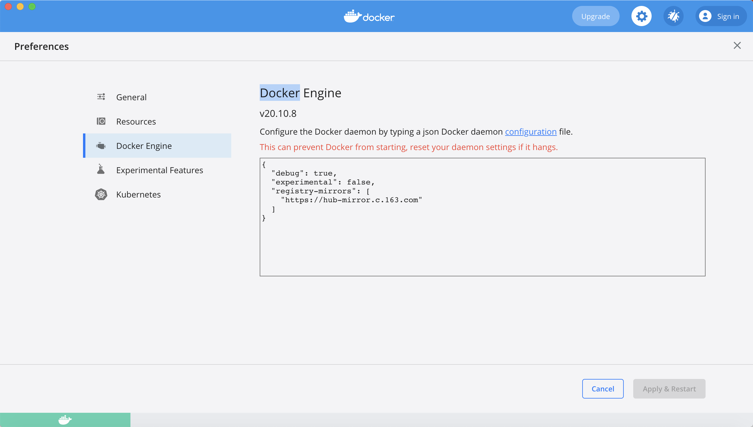Open the Resources section
753x427 pixels.
pos(136,122)
